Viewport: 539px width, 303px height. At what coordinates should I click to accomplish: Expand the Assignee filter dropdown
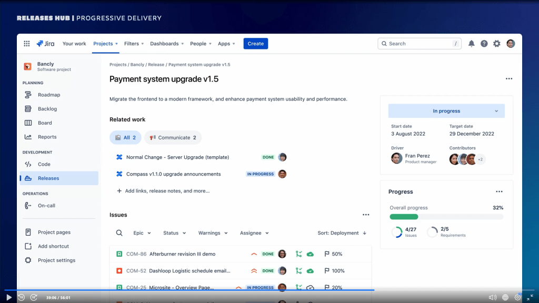click(x=254, y=233)
